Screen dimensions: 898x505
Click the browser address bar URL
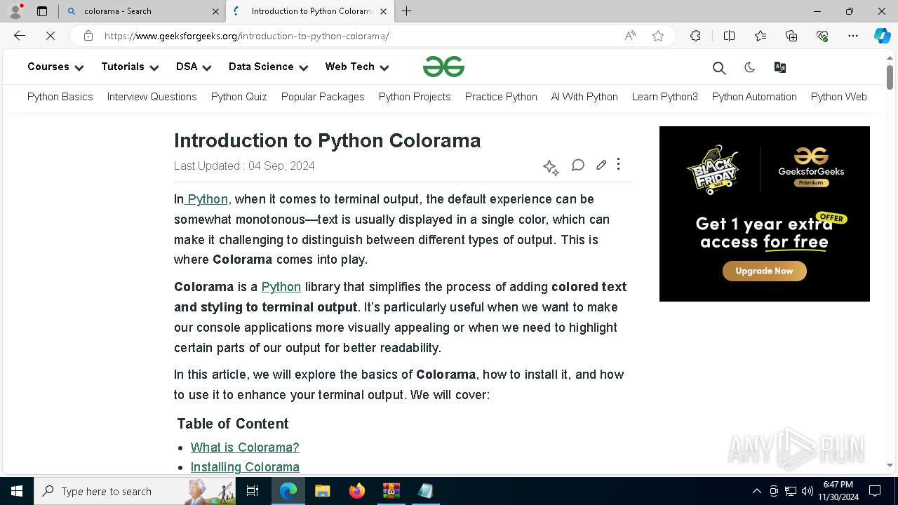click(246, 36)
